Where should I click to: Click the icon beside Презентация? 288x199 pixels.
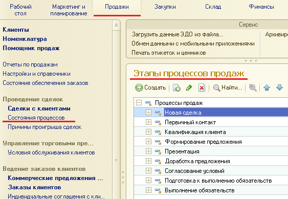coord(158,151)
